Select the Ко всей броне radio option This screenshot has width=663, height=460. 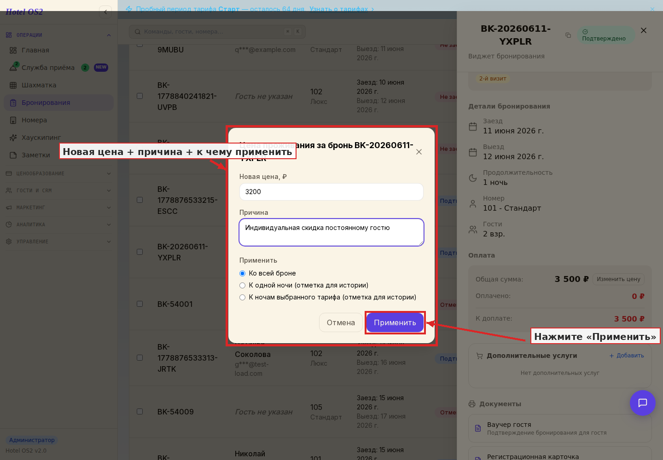243,273
